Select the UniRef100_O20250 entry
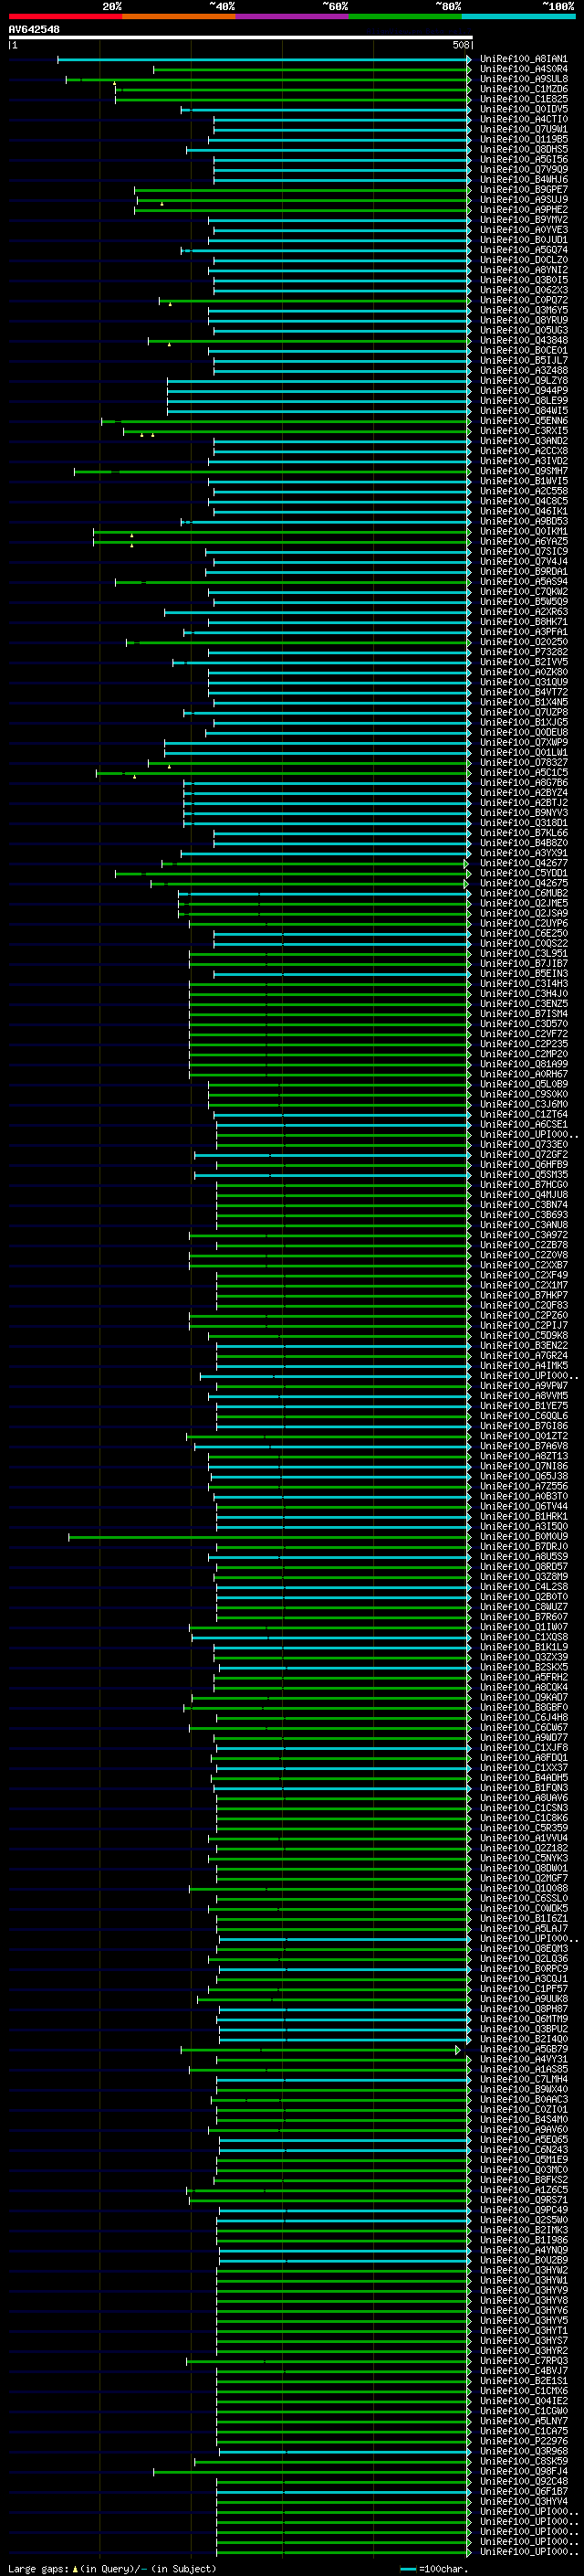This screenshot has height=2576, width=584. pos(524,642)
